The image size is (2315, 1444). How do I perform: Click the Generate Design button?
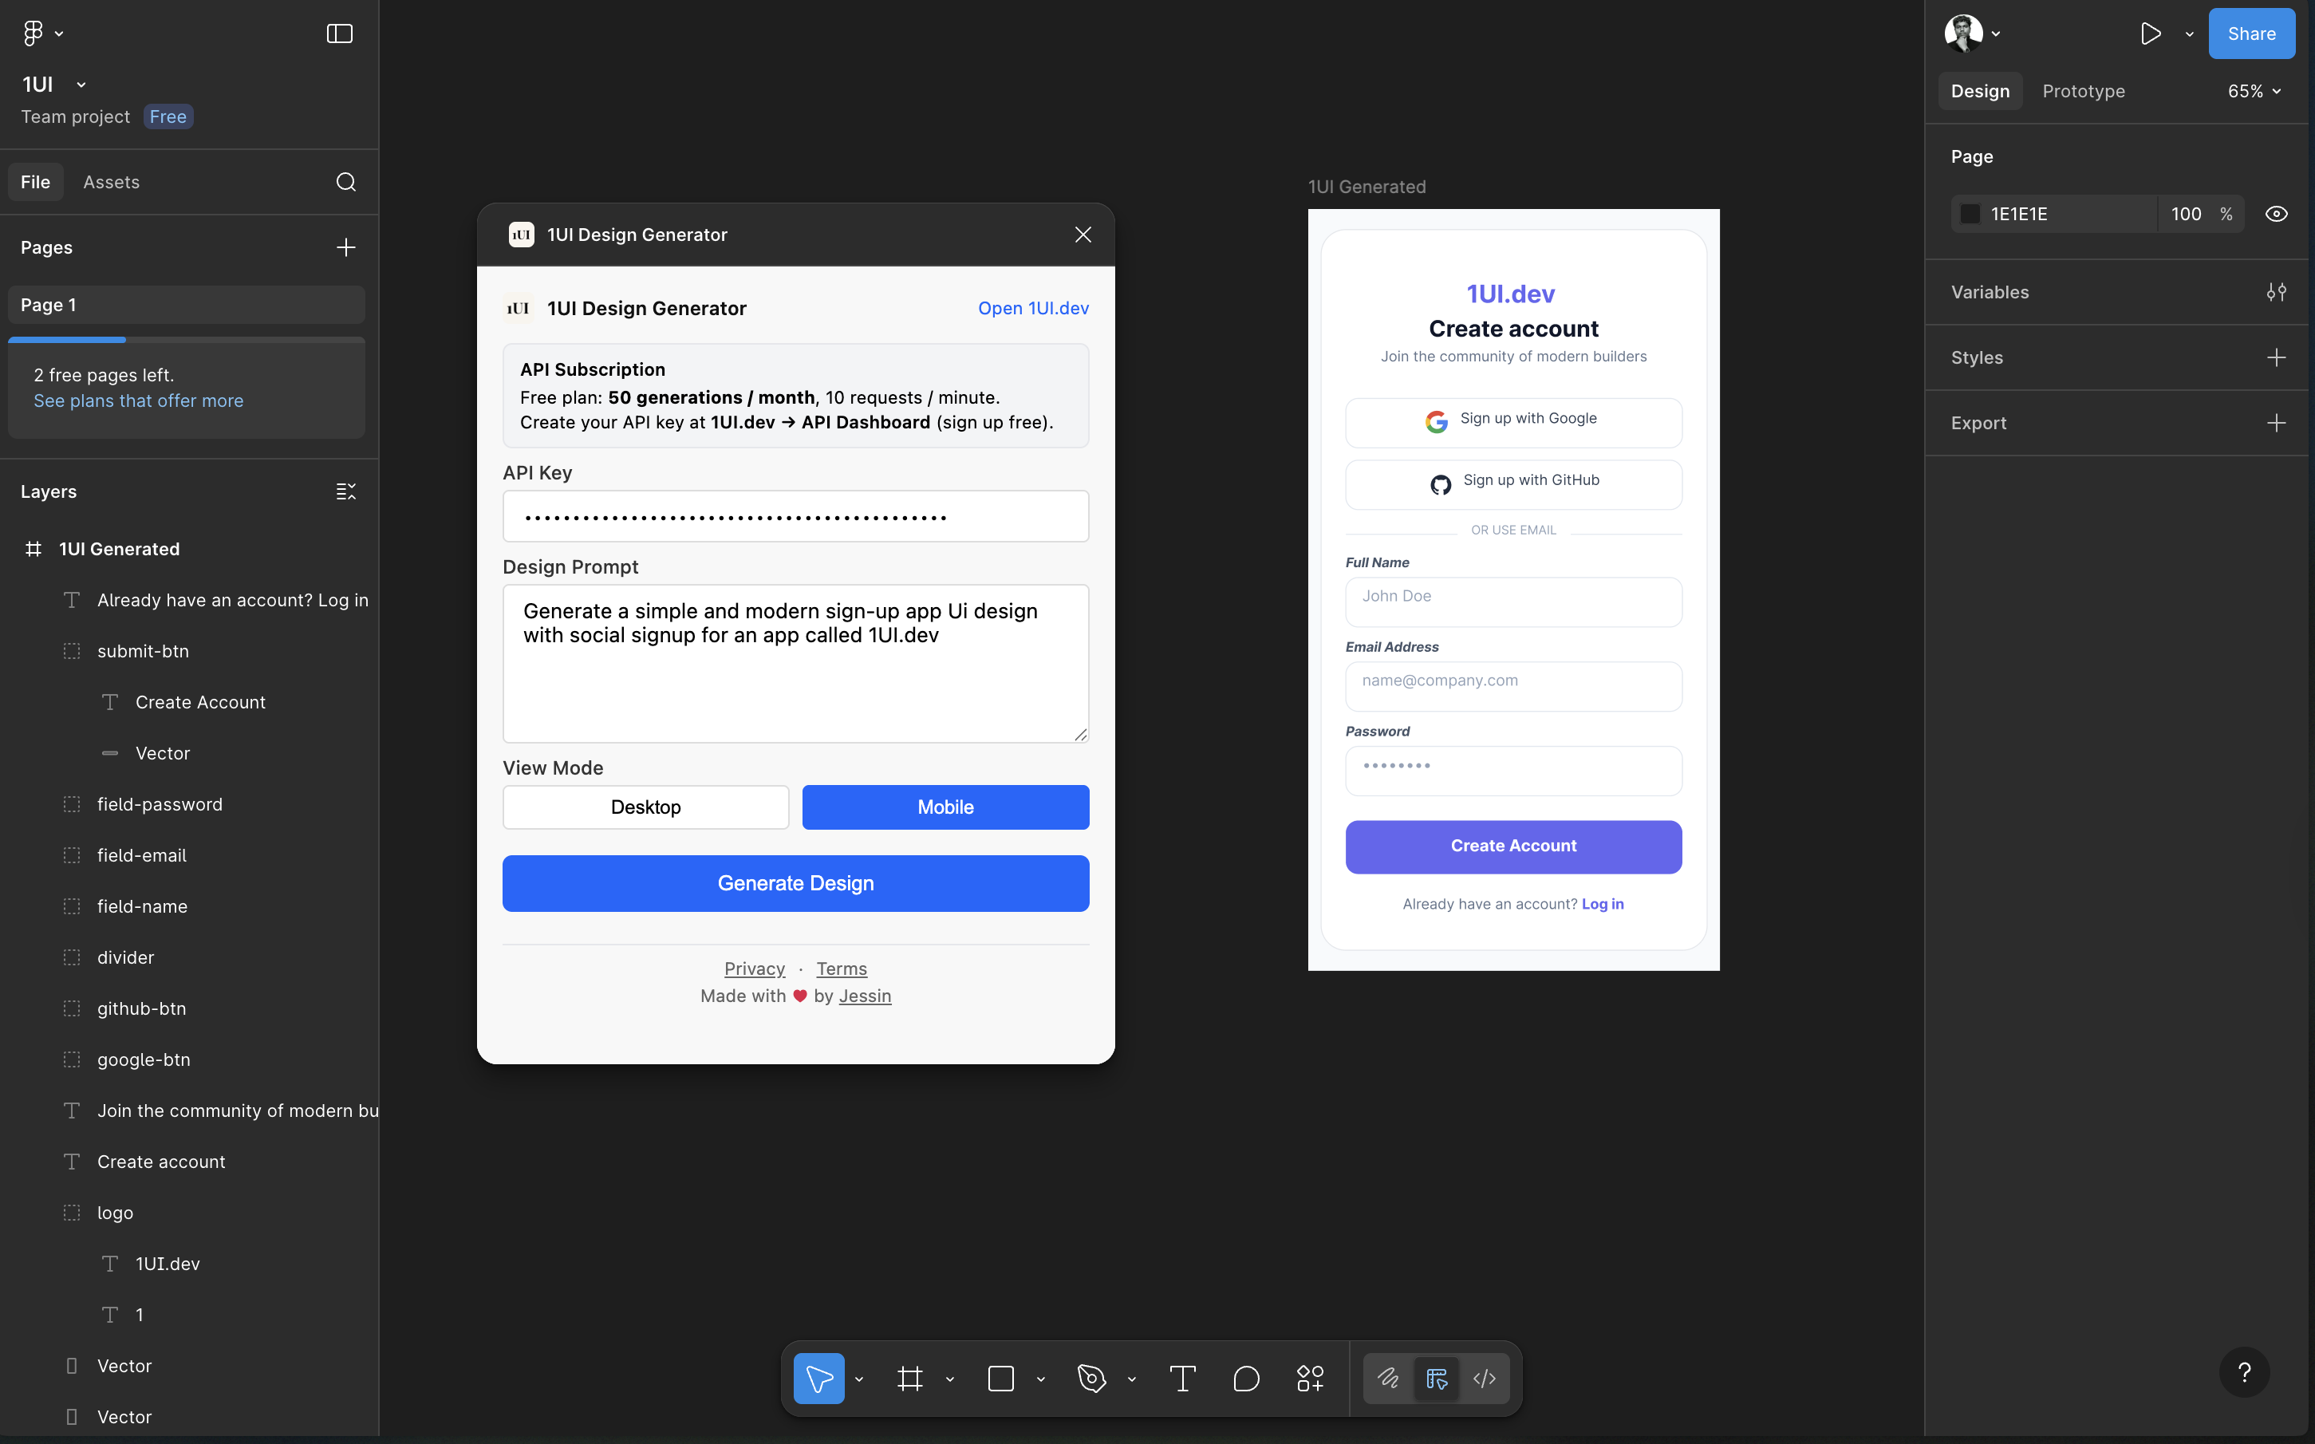coord(795,883)
